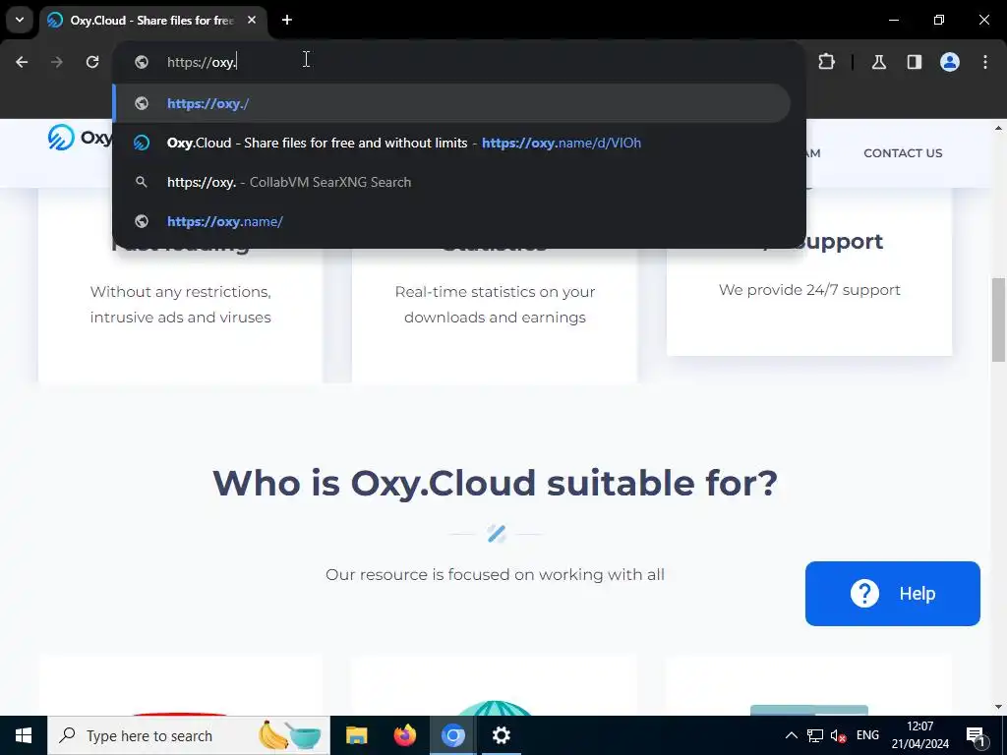Open a new tab with plus button
The width and height of the screenshot is (1007, 755).
pos(287,20)
